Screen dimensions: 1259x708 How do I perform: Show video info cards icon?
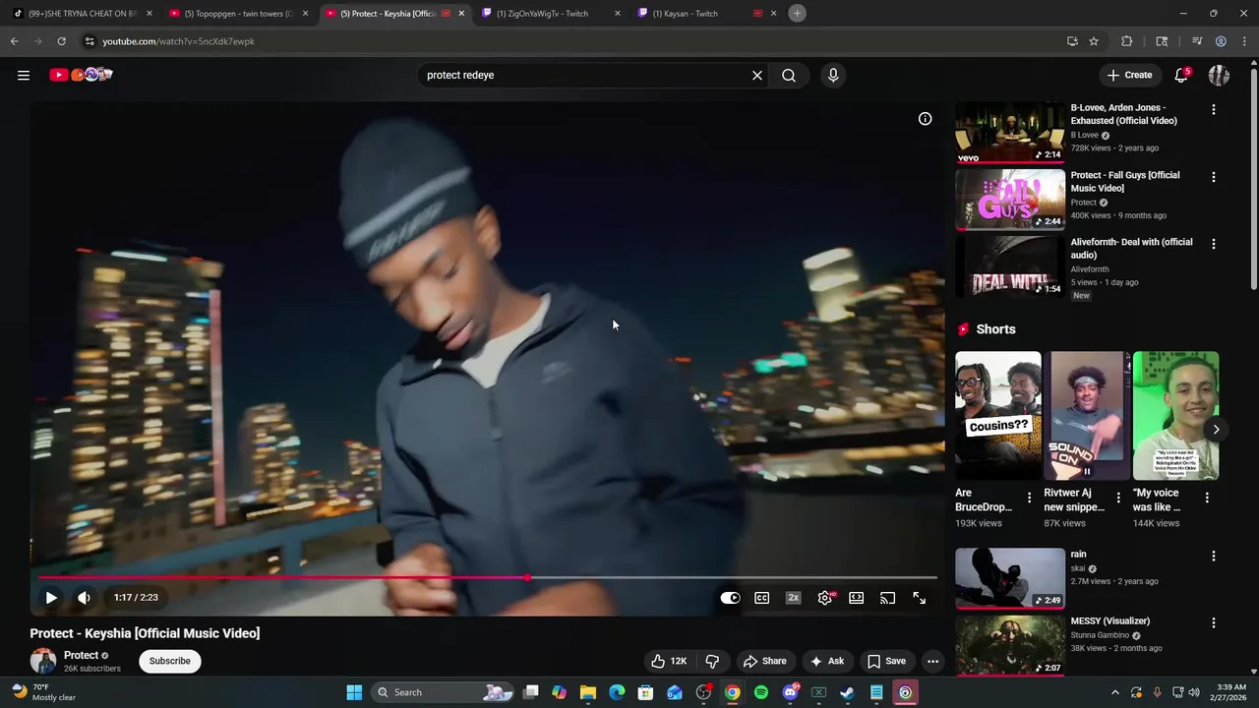click(x=925, y=119)
